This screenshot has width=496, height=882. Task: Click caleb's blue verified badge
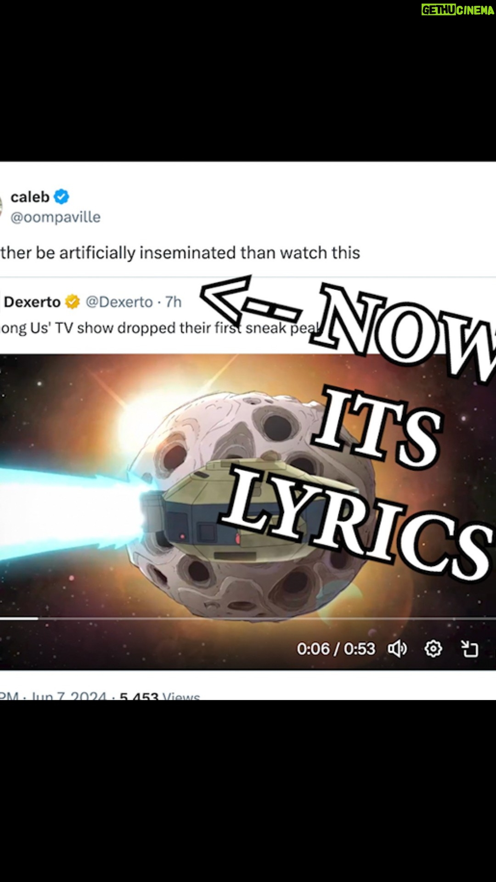click(x=62, y=197)
